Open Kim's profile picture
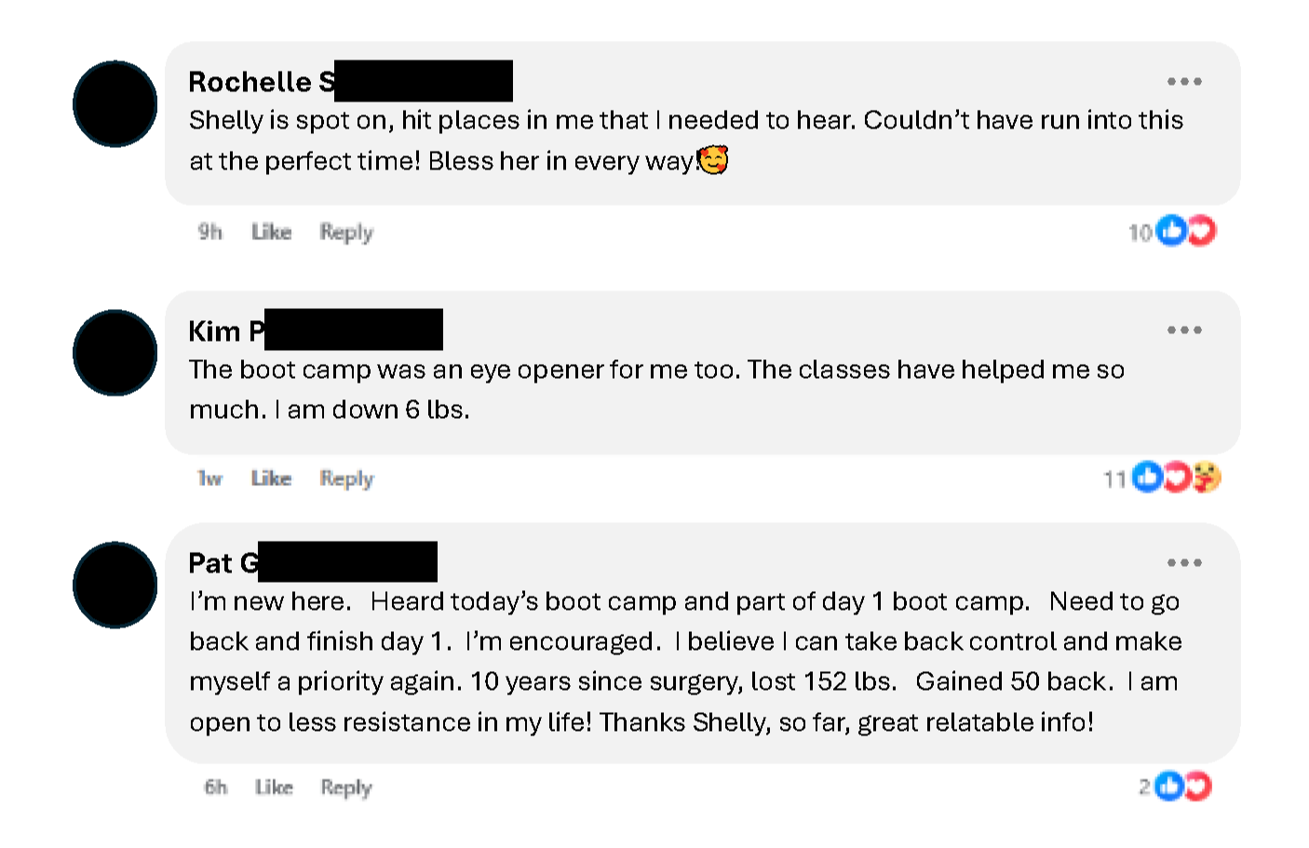Image resolution: width=1309 pixels, height=848 pixels. (115, 353)
